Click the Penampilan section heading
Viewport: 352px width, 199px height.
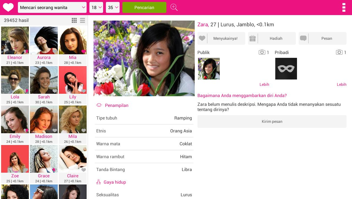117,105
